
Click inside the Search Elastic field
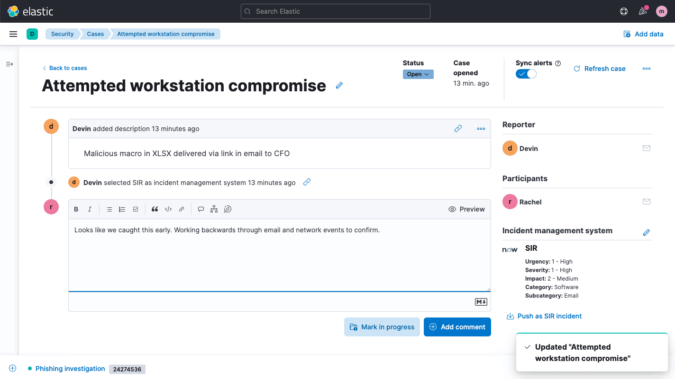(x=335, y=11)
